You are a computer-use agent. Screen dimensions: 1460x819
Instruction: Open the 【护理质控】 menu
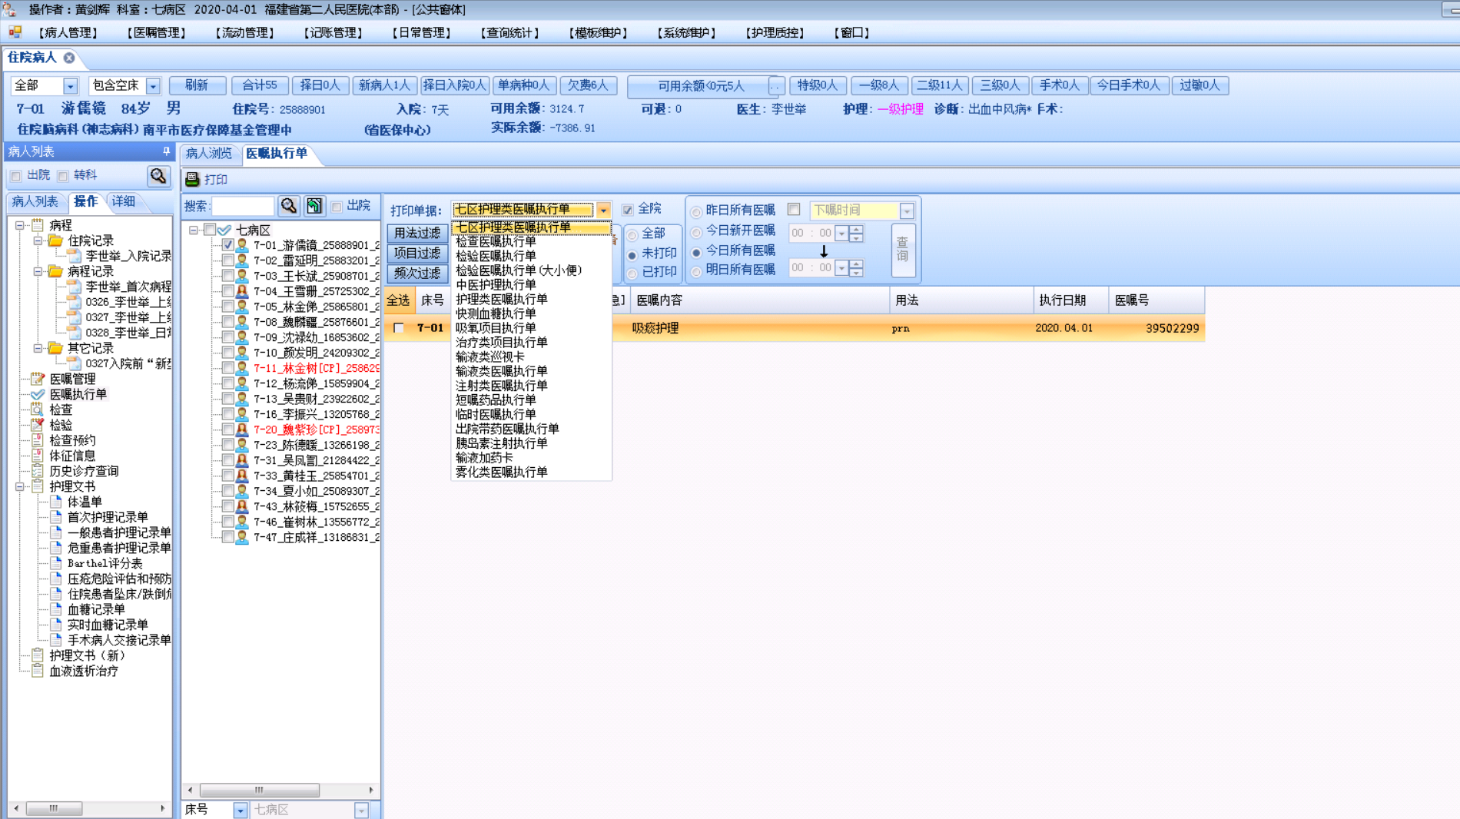[x=775, y=32]
